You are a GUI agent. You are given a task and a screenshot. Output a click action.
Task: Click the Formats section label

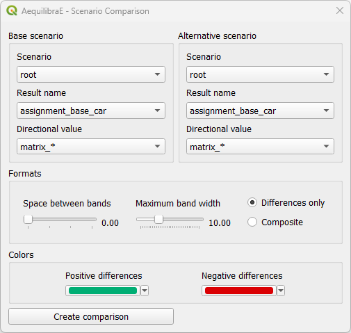click(x=25, y=174)
